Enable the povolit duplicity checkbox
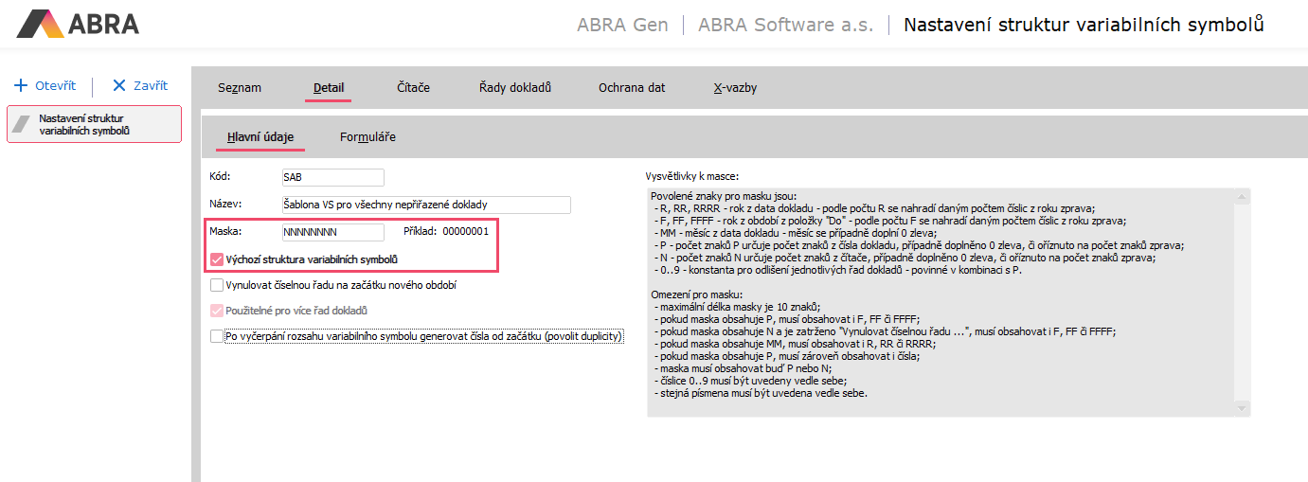1308x482 pixels. tap(217, 336)
